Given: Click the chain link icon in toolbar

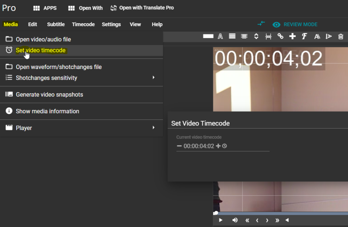Looking at the screenshot, I should 280,36.
